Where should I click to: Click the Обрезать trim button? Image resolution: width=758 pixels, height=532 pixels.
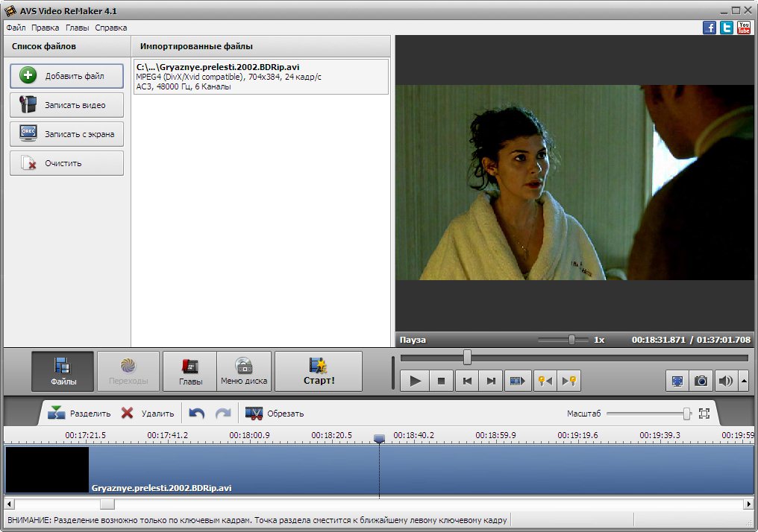pyautogui.click(x=275, y=414)
